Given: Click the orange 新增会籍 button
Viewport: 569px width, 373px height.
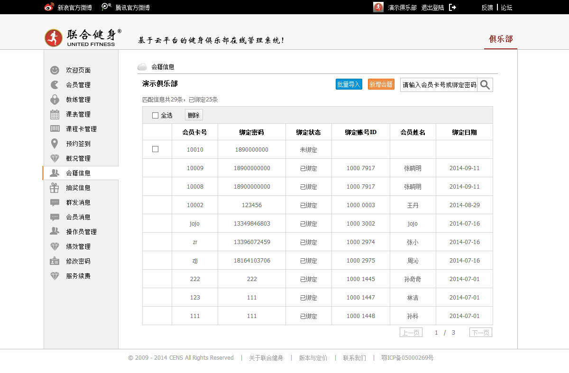Looking at the screenshot, I should pos(381,84).
